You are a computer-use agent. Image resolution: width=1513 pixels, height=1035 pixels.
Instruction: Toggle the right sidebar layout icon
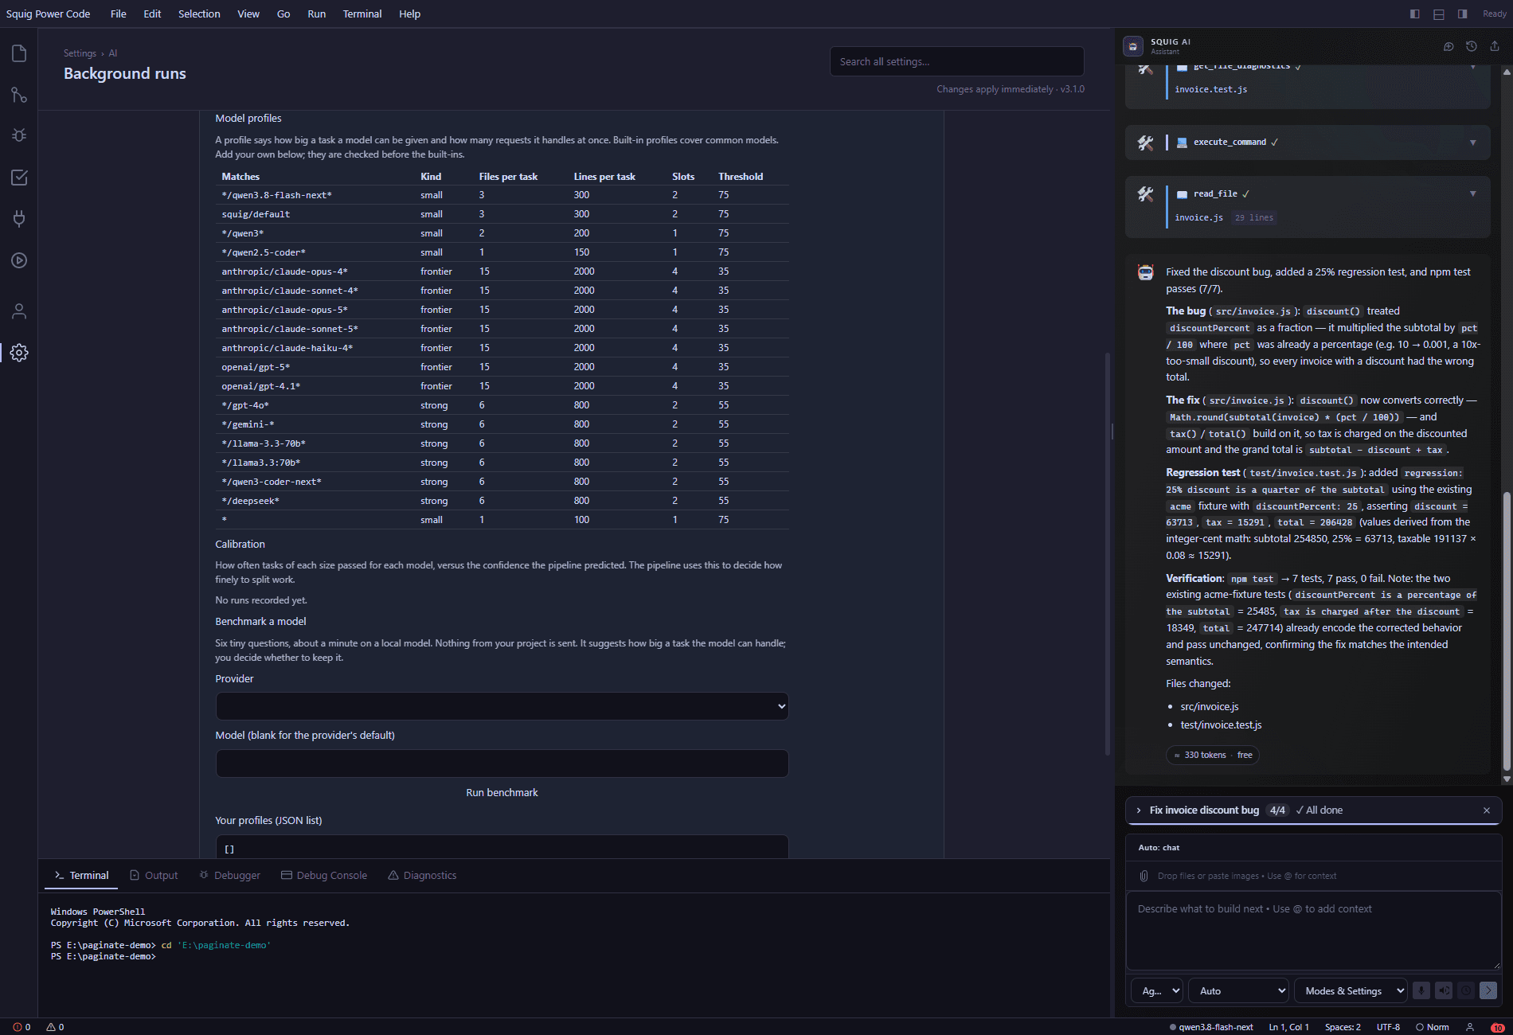[x=1463, y=14]
